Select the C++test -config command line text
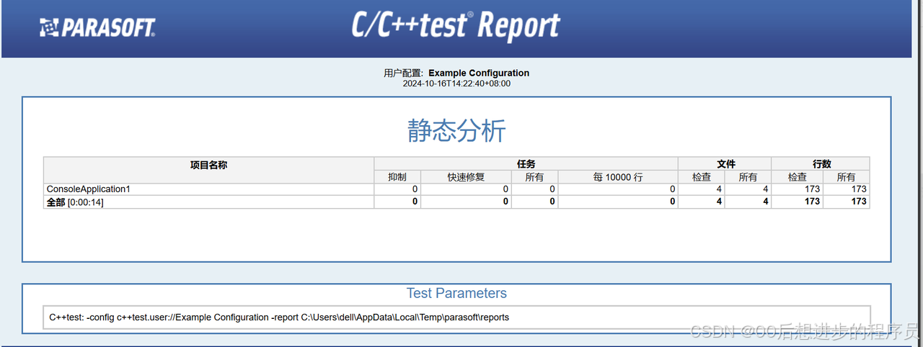Viewport: 923px width, 347px height. pyautogui.click(x=279, y=317)
